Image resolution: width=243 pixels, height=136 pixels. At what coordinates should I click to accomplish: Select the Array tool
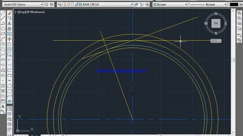coord(9,34)
